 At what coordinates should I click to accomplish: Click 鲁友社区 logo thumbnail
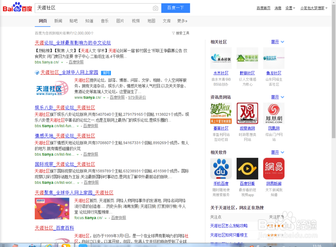(x=274, y=58)
